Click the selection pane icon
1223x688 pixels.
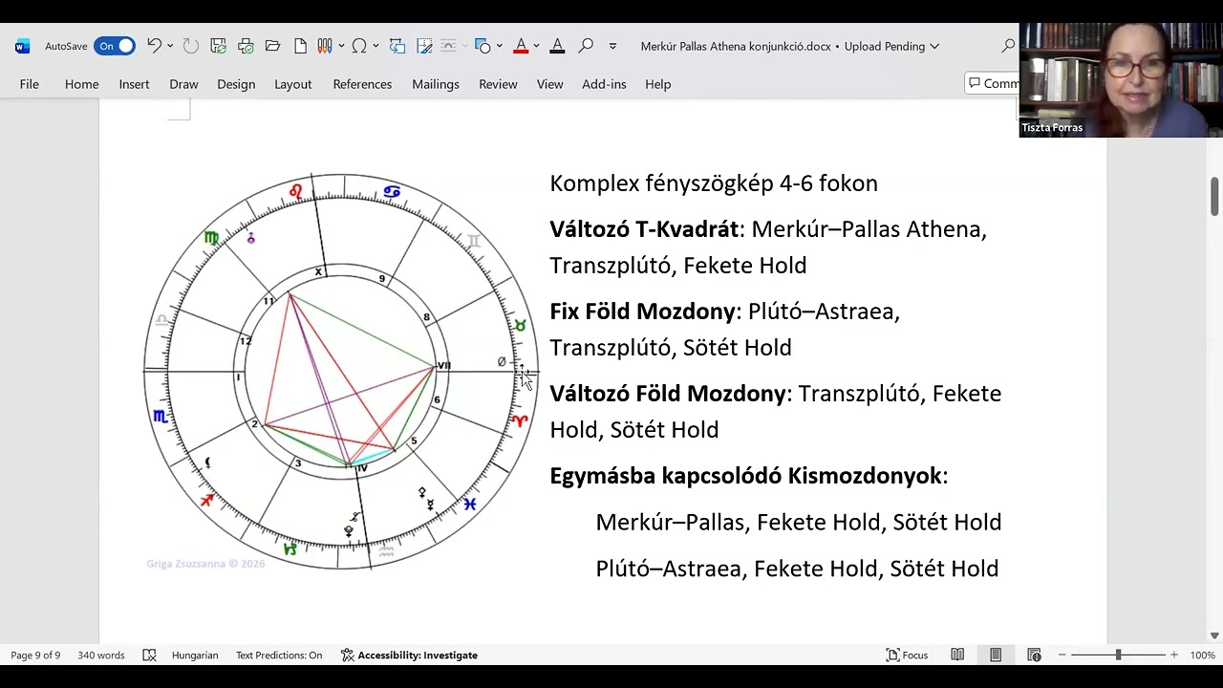click(425, 46)
